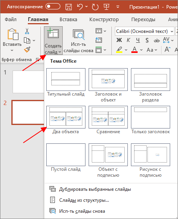Click the Undo arrow icon
178x219 pixels.
pyautogui.click(x=80, y=7)
